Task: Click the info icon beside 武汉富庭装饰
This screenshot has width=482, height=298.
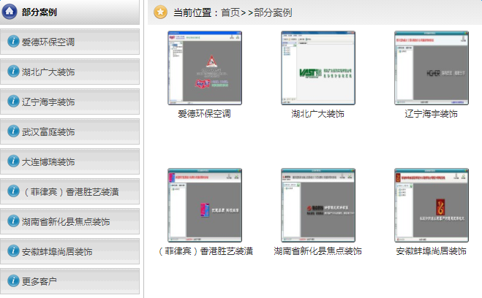Action: click(12, 131)
